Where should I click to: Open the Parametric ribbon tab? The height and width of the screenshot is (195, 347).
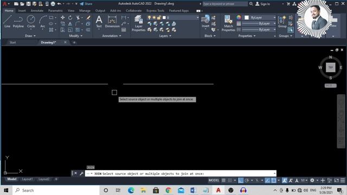[x=55, y=11]
